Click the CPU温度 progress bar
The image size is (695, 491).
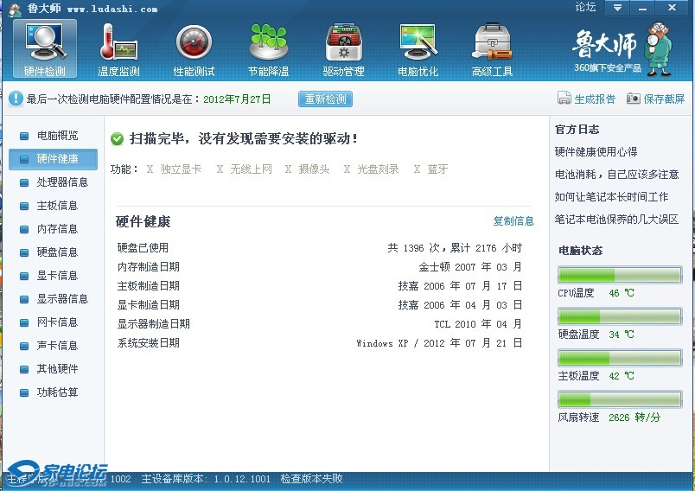point(620,275)
